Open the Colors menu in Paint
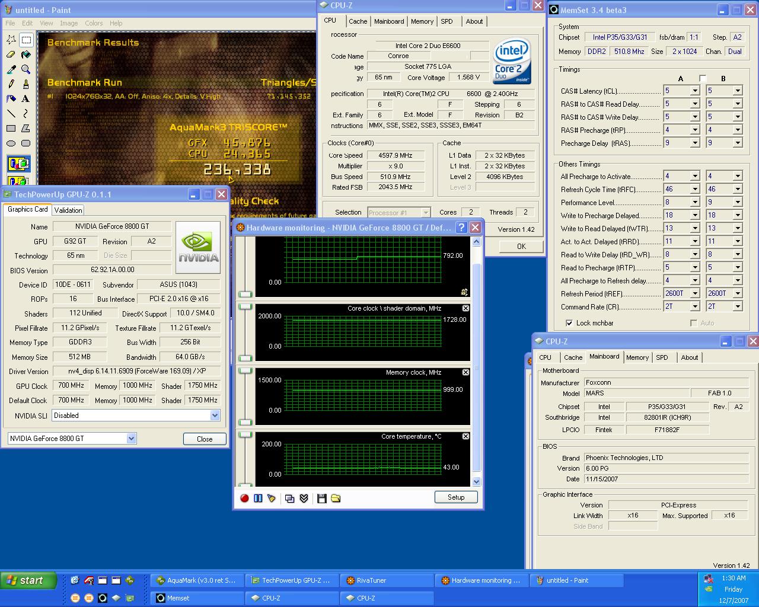This screenshot has height=607, width=759. coord(94,23)
